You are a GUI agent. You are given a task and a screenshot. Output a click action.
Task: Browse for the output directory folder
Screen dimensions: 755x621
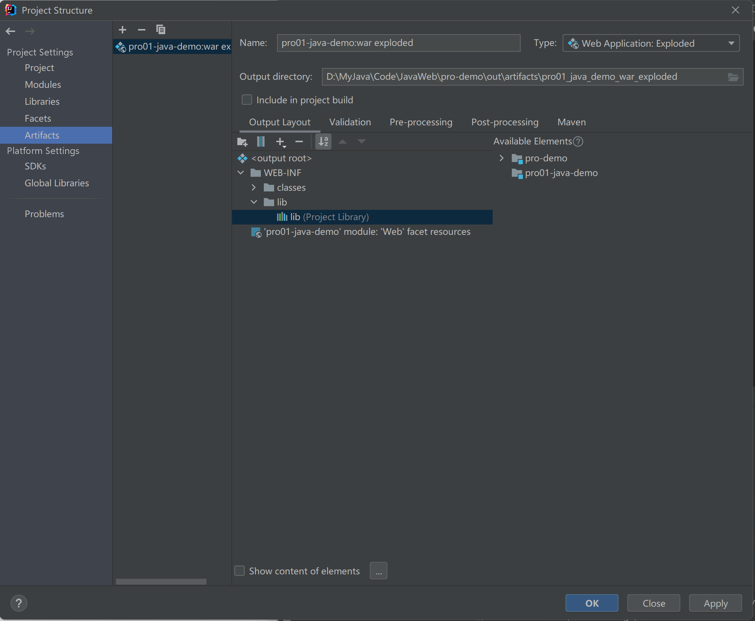pyautogui.click(x=733, y=77)
